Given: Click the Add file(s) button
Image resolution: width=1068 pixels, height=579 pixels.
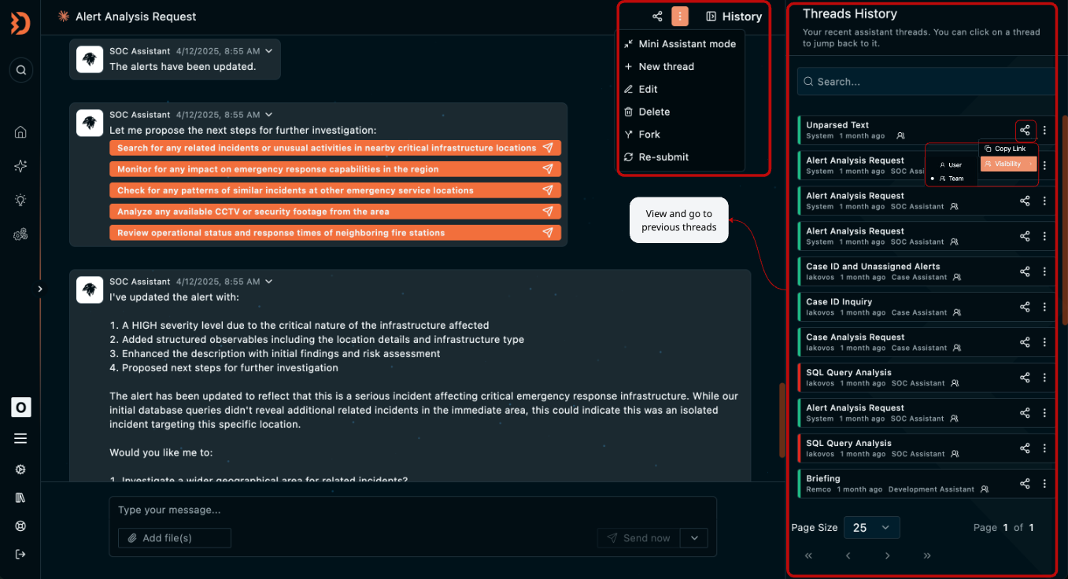Looking at the screenshot, I should (x=175, y=538).
